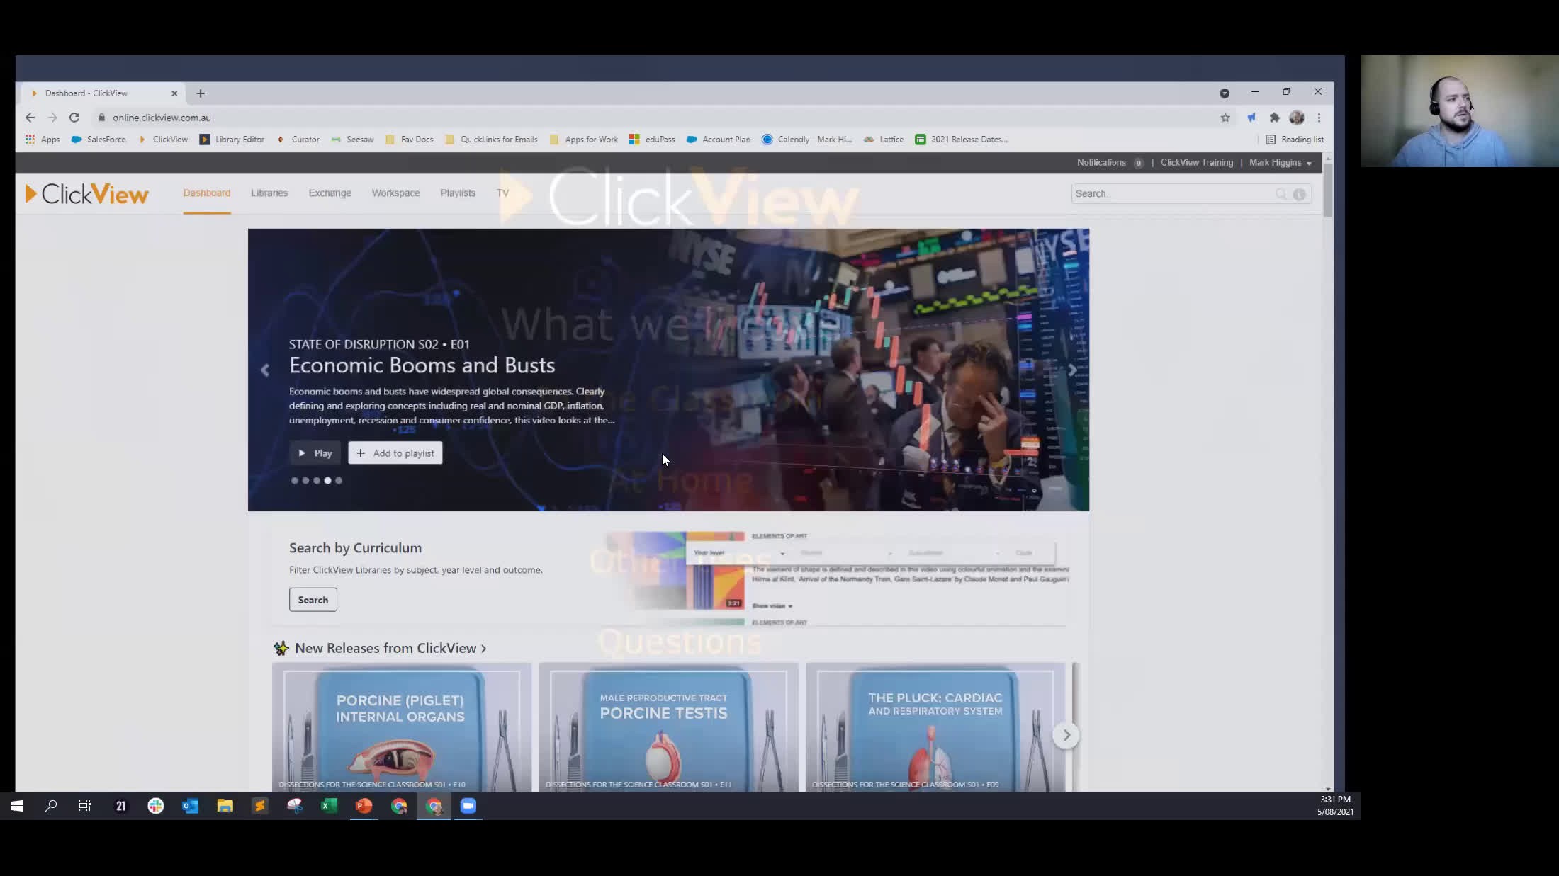Click the ClickView logo icon

[31, 193]
